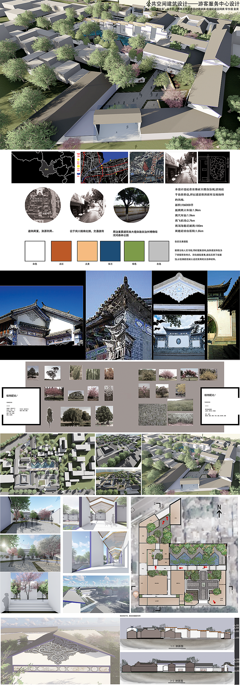Pick the green 绿色 color swatch
Image resolution: width=240 pixels, height=686 pixels.
click(134, 251)
